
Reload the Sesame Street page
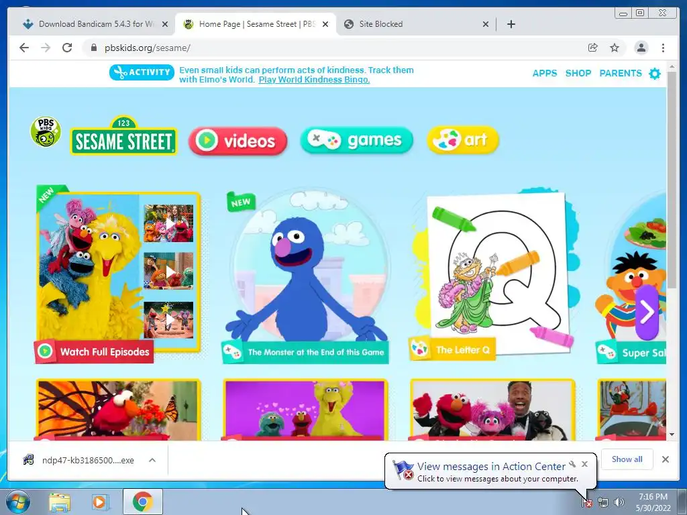[67, 48]
